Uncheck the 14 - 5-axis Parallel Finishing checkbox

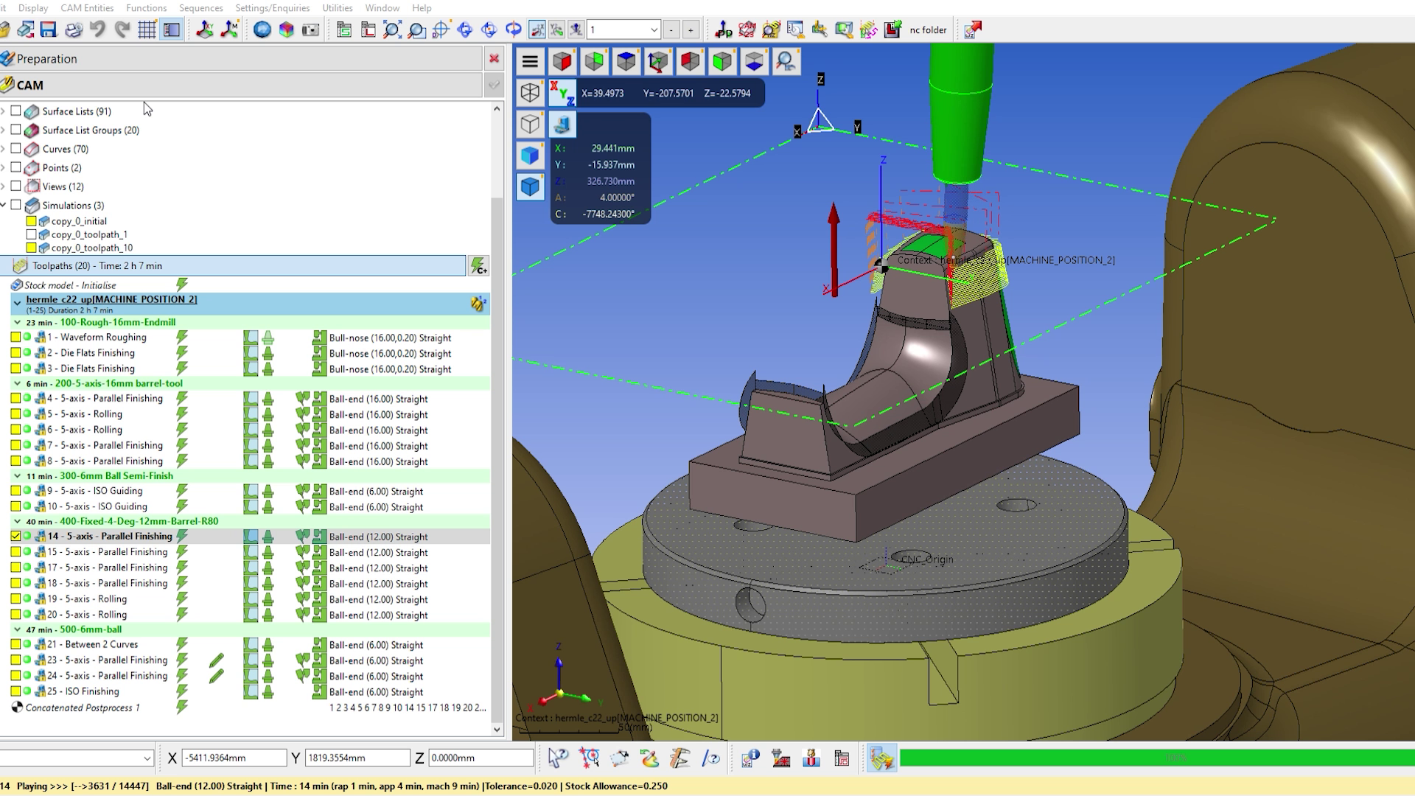15,537
